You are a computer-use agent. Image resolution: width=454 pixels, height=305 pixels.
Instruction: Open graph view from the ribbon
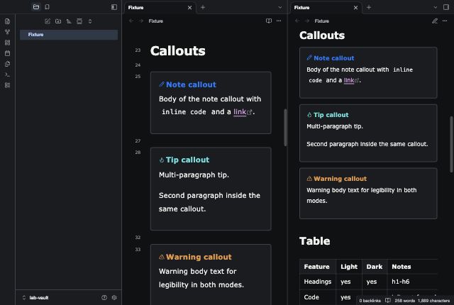tap(8, 32)
